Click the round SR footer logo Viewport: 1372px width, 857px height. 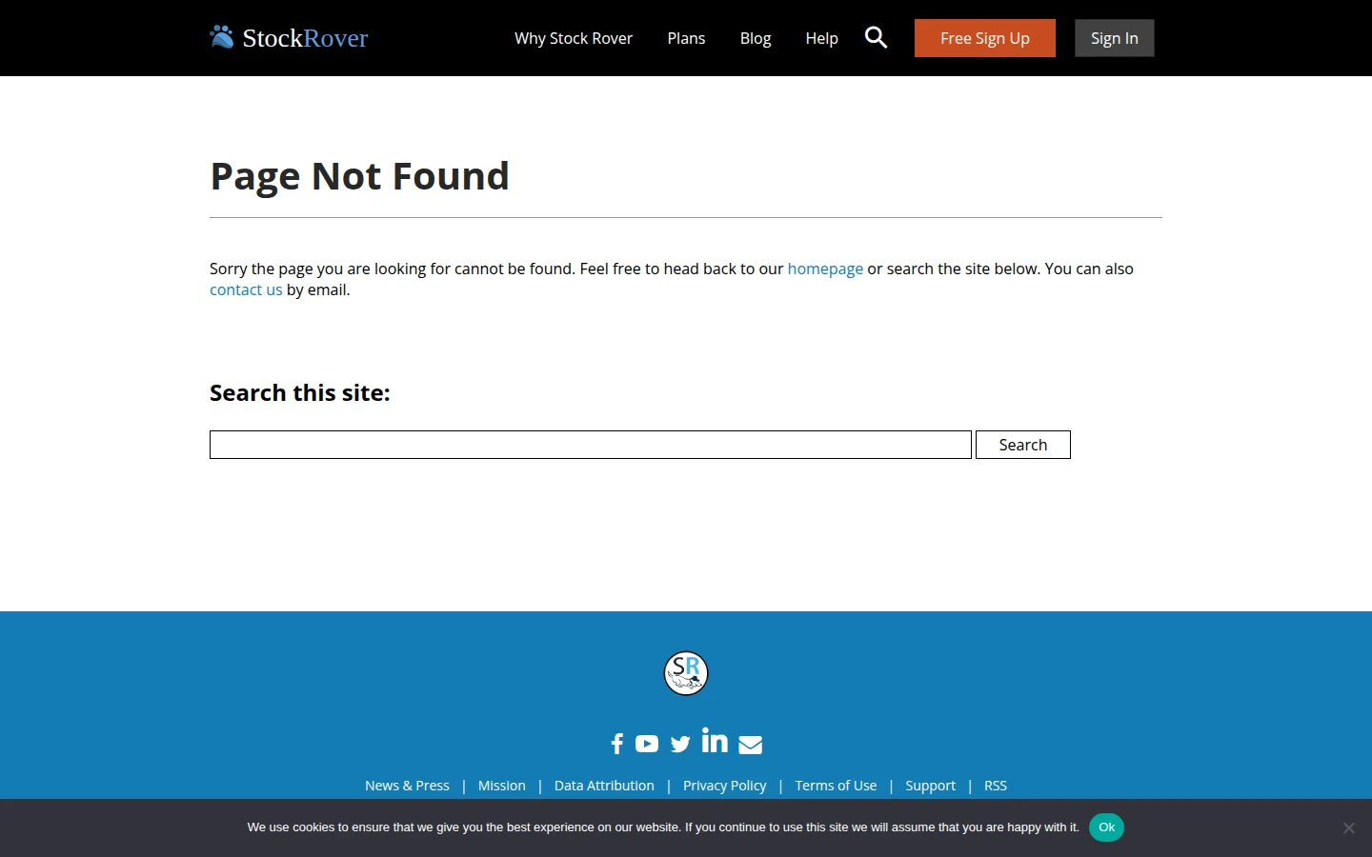[x=686, y=673]
